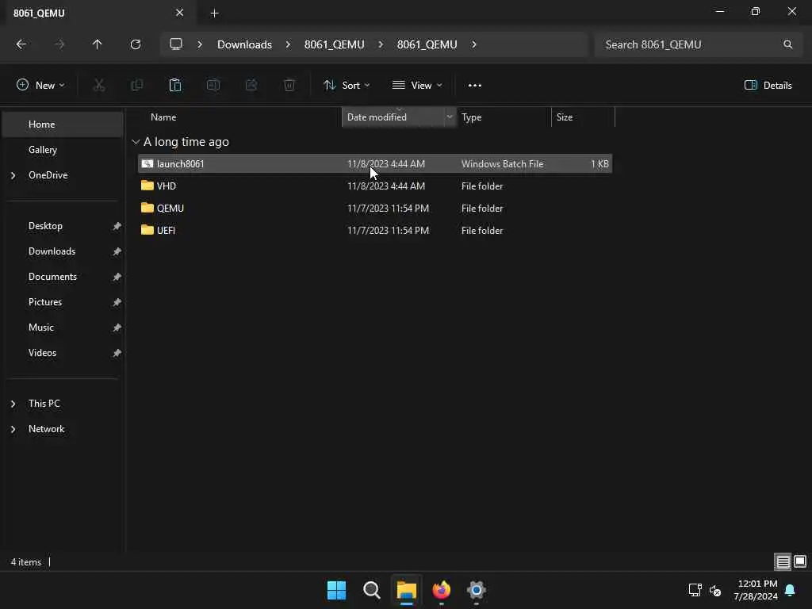Click the launch8061 batch file icon
The image size is (812, 609).
pyautogui.click(x=147, y=163)
